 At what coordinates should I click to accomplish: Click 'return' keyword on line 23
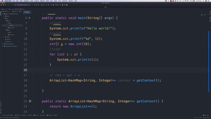click(55, 106)
